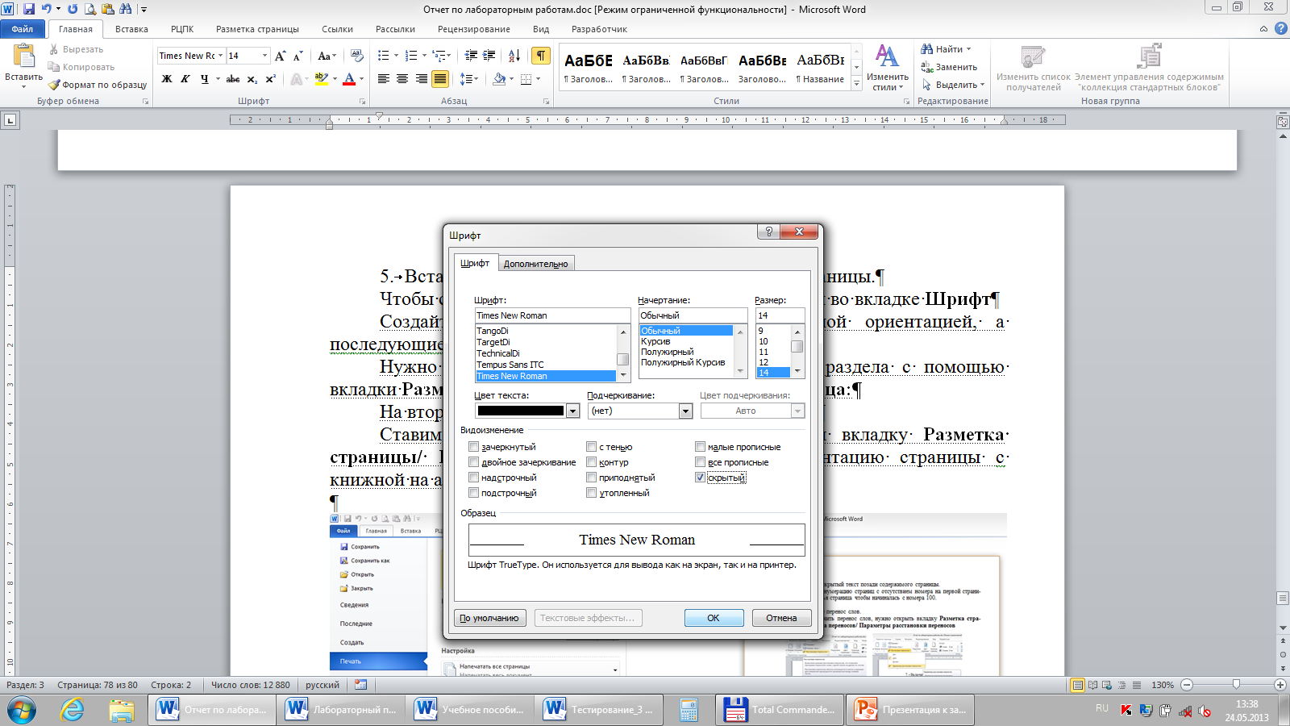Expand the Find (Найти) dropdown arrow
This screenshot has width=1290, height=726.
click(968, 49)
